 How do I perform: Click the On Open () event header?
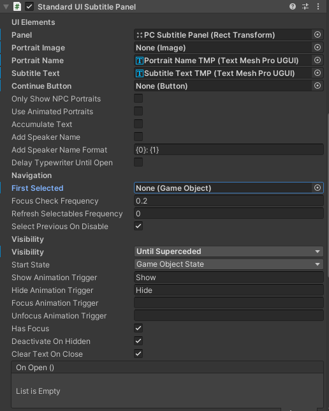167,367
